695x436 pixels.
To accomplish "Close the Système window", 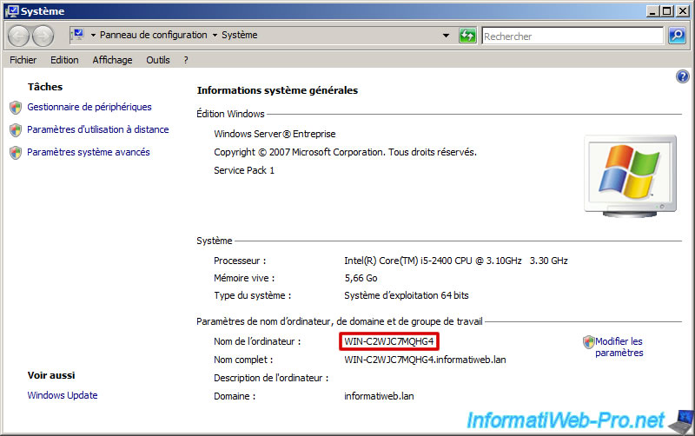I will 683,11.
